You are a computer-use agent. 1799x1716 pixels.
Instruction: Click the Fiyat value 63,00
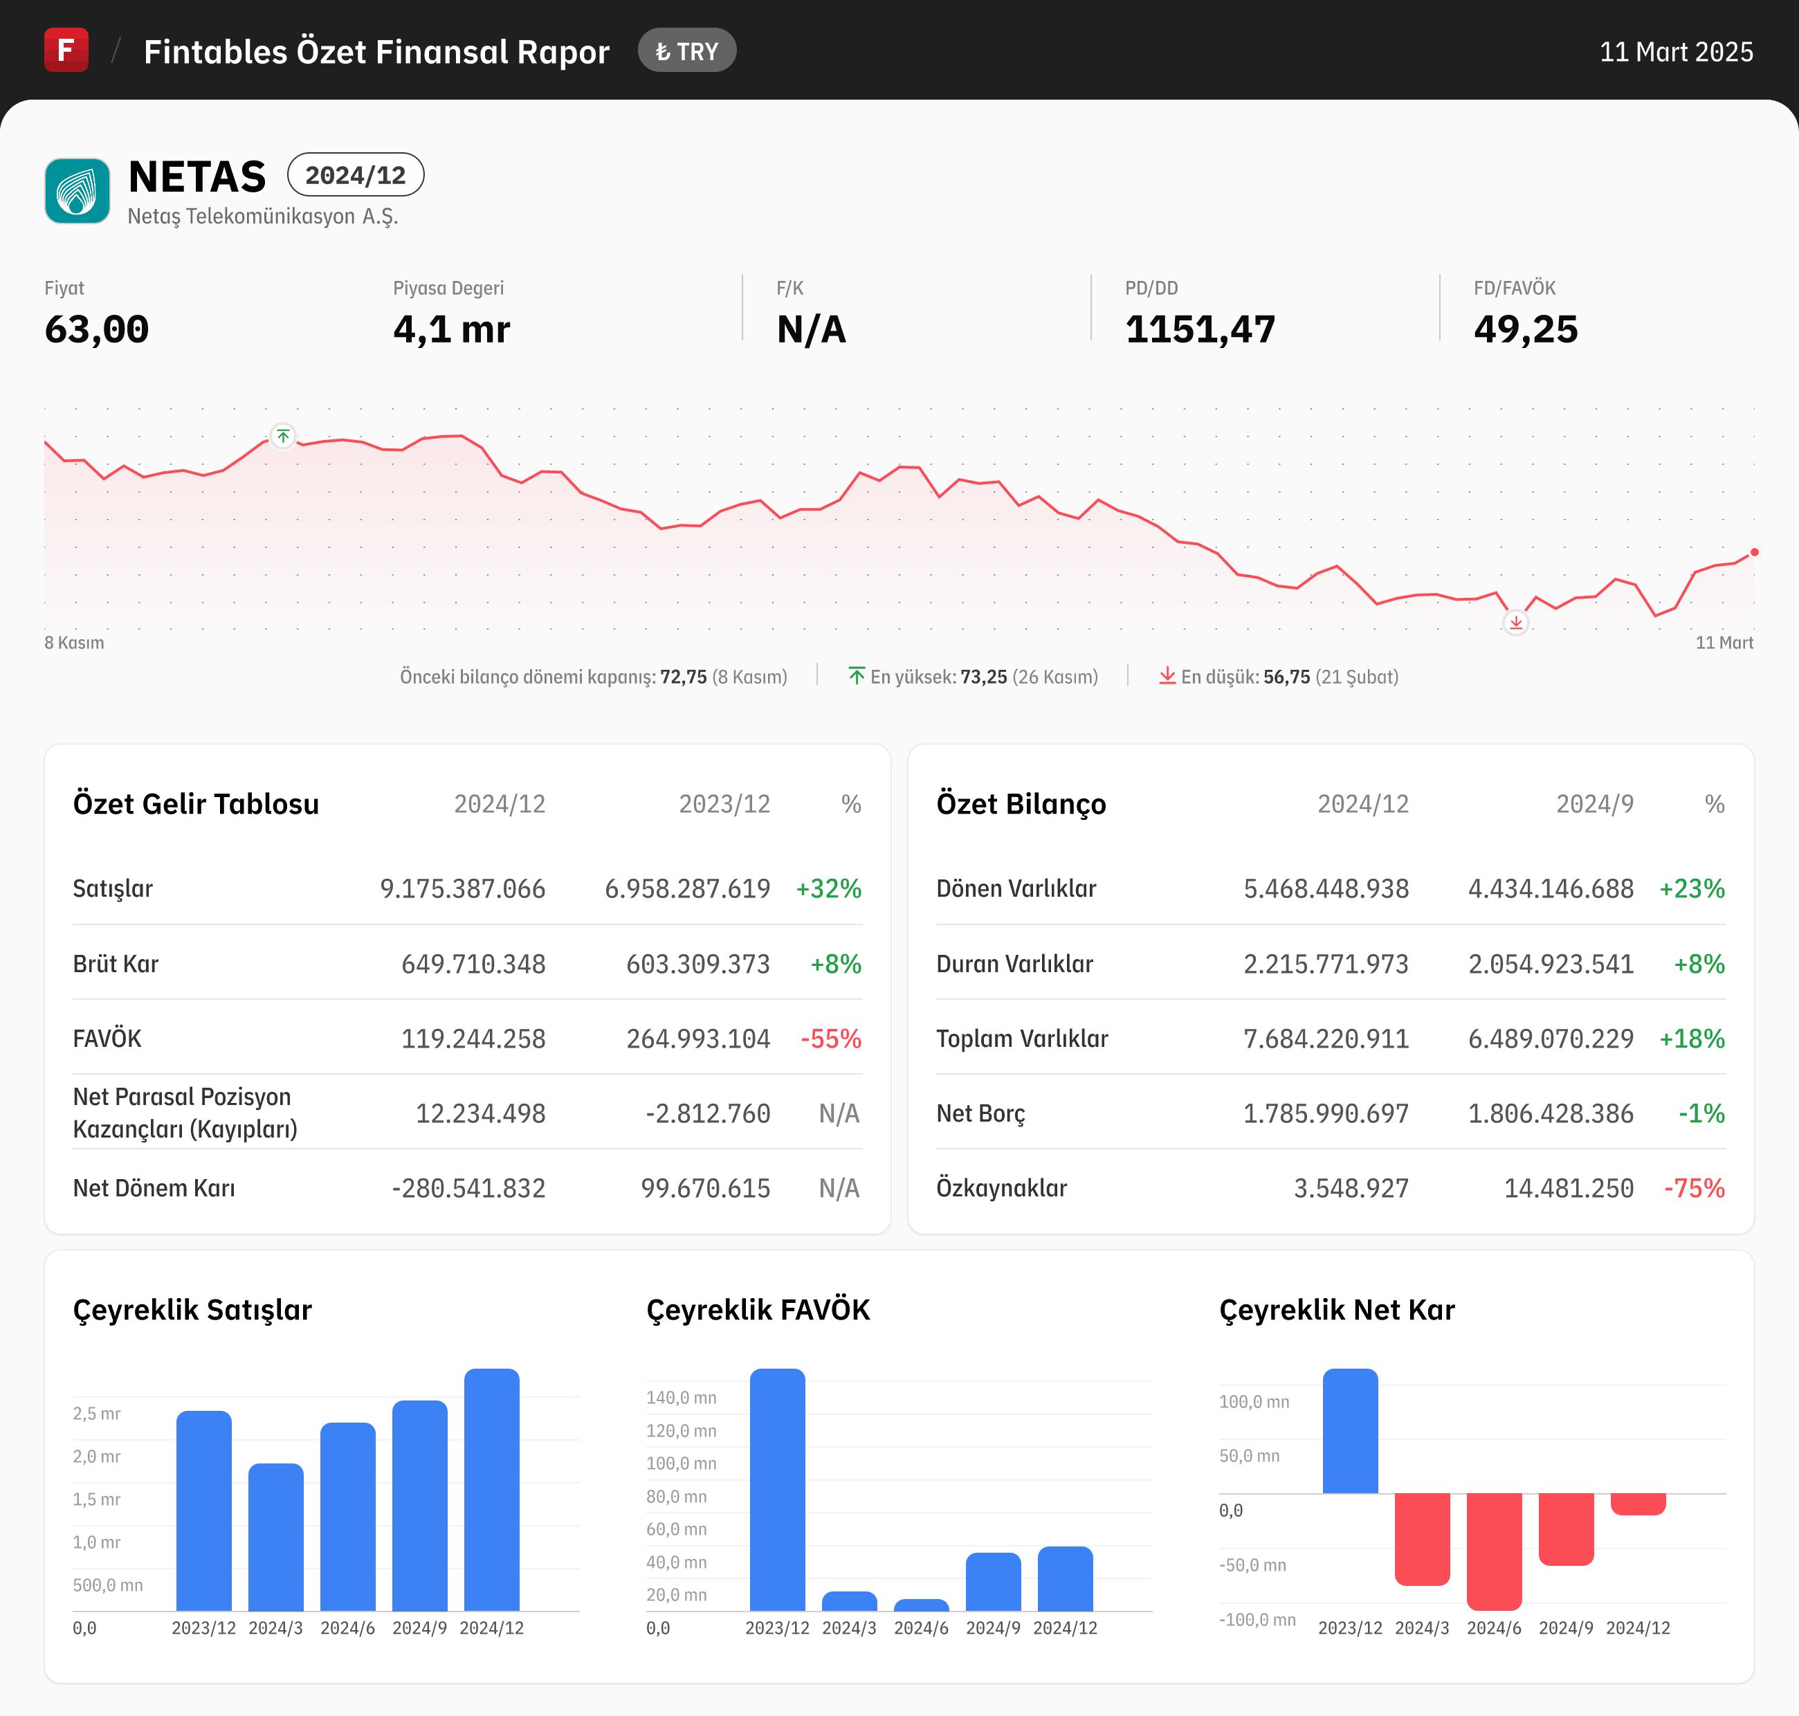pyautogui.click(x=97, y=329)
